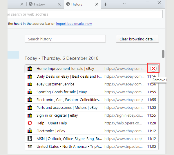Open MSN Outlook Office Skype entry

pos(69,139)
